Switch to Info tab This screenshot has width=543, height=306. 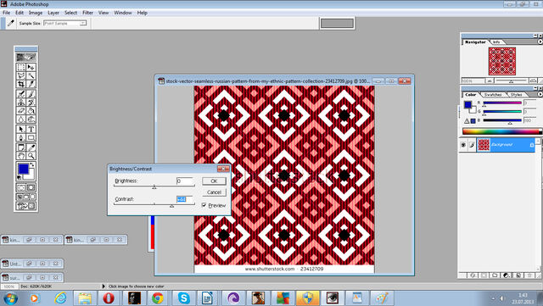point(496,42)
